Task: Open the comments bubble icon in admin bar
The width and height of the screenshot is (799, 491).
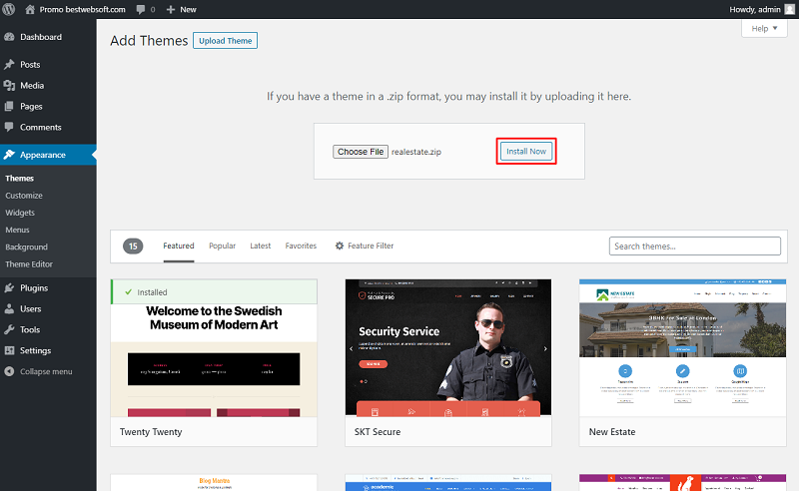Action: [141, 10]
